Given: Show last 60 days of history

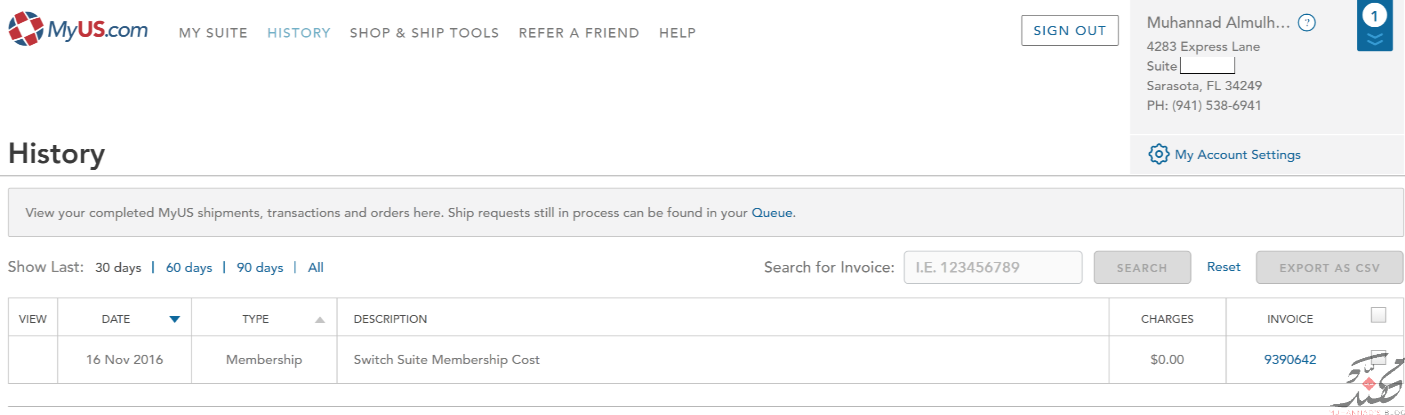Looking at the screenshot, I should pos(189,268).
